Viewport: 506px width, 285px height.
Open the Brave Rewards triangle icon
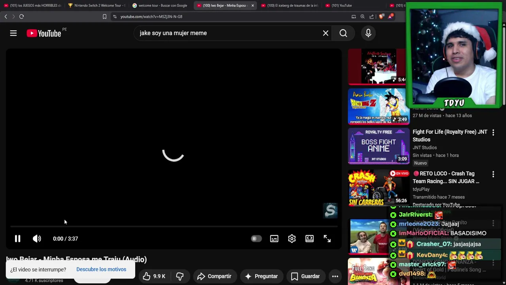coord(391,17)
